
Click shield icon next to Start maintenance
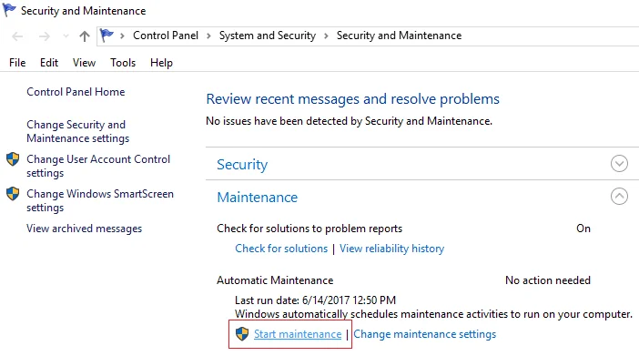pos(242,333)
